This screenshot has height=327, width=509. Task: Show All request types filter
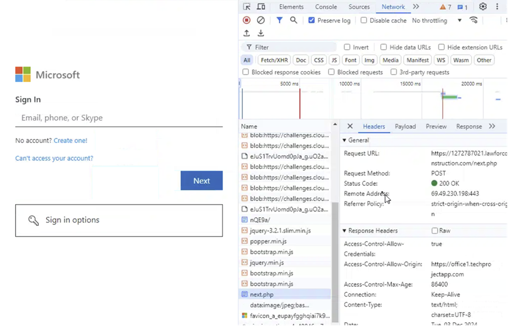tap(247, 60)
